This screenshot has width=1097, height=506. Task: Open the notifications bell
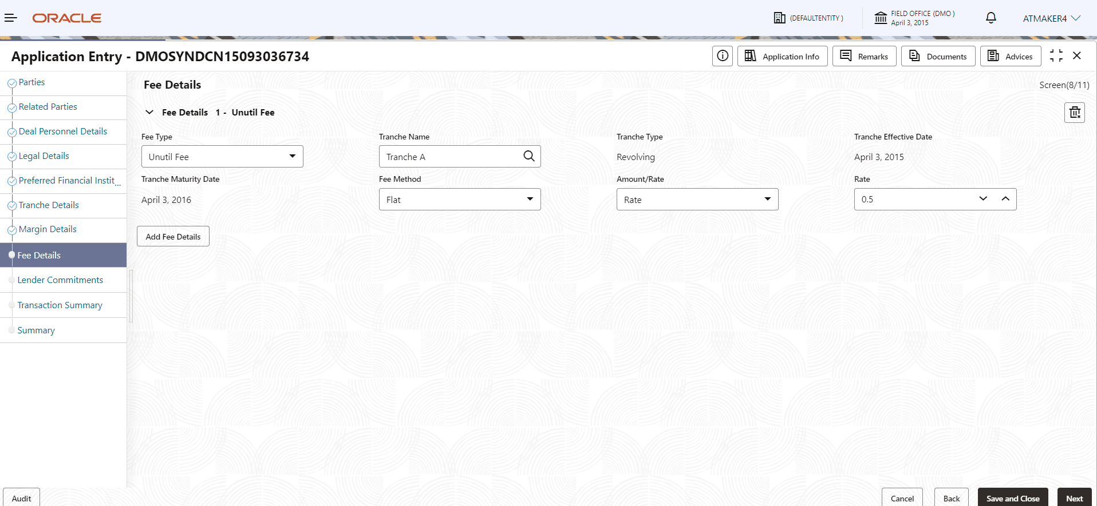click(991, 18)
